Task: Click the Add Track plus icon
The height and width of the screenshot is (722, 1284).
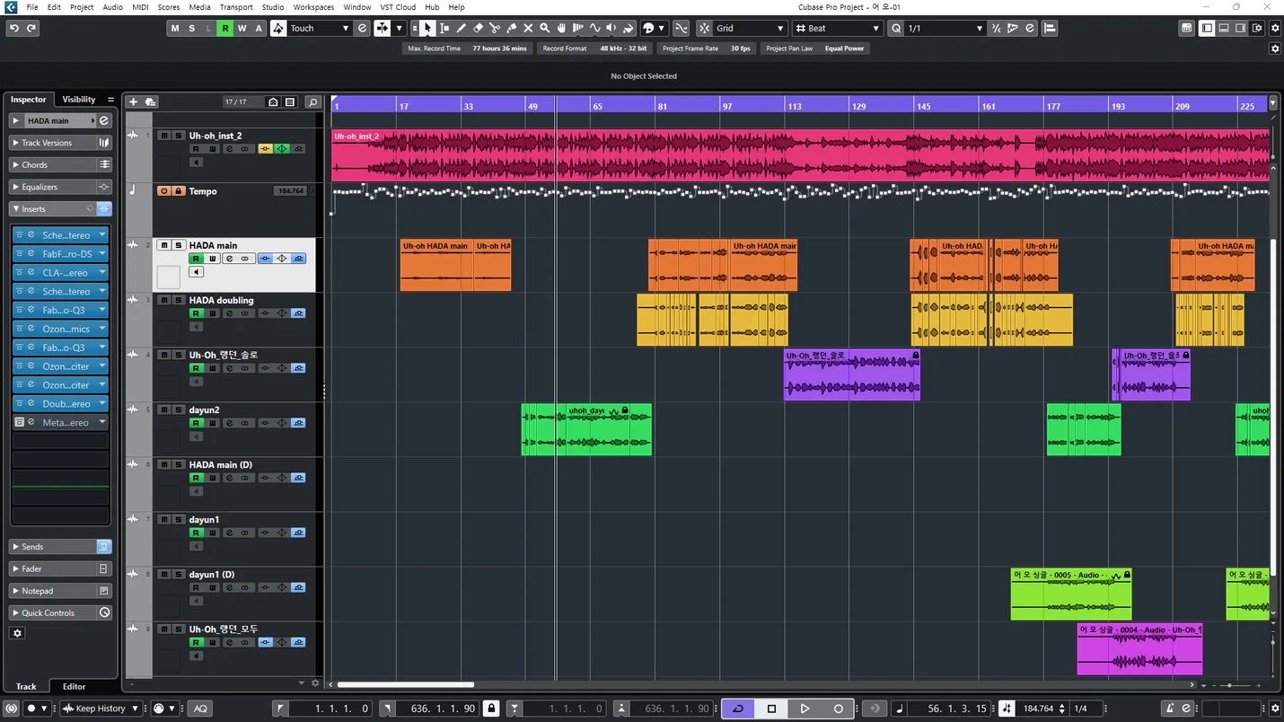Action: coord(133,101)
